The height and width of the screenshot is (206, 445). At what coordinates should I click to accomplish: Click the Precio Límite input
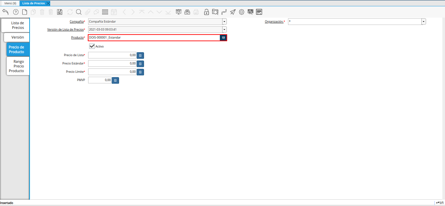coord(112,72)
